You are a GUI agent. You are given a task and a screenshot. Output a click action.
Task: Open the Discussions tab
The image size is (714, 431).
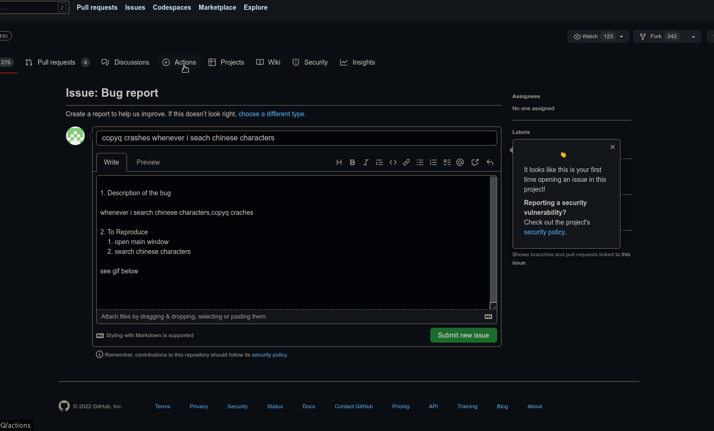pos(125,62)
